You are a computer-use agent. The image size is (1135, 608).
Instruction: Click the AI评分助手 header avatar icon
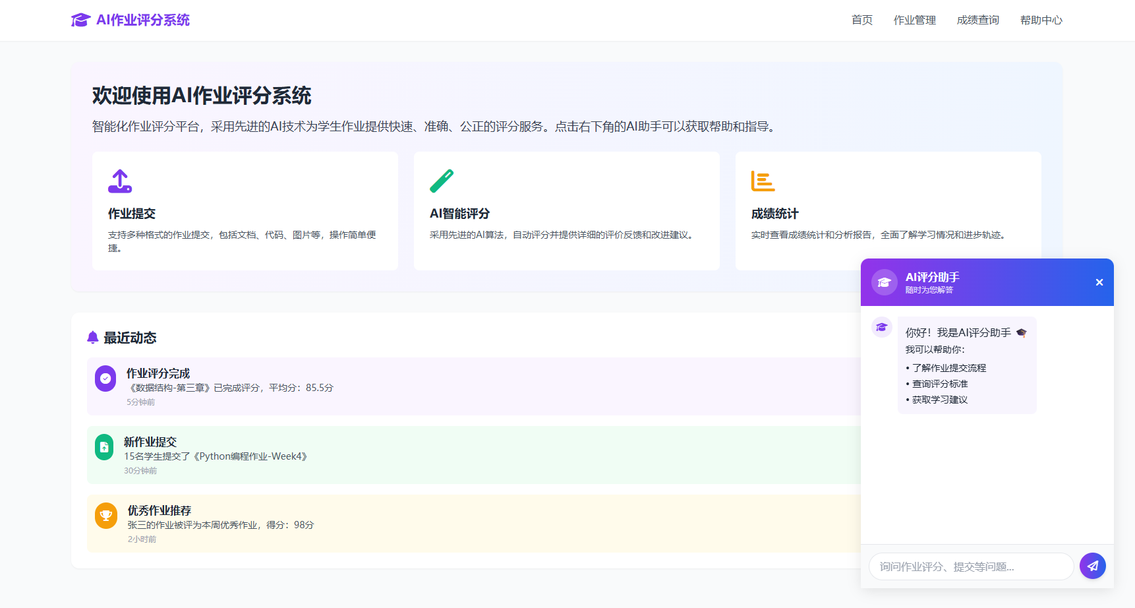pos(885,282)
